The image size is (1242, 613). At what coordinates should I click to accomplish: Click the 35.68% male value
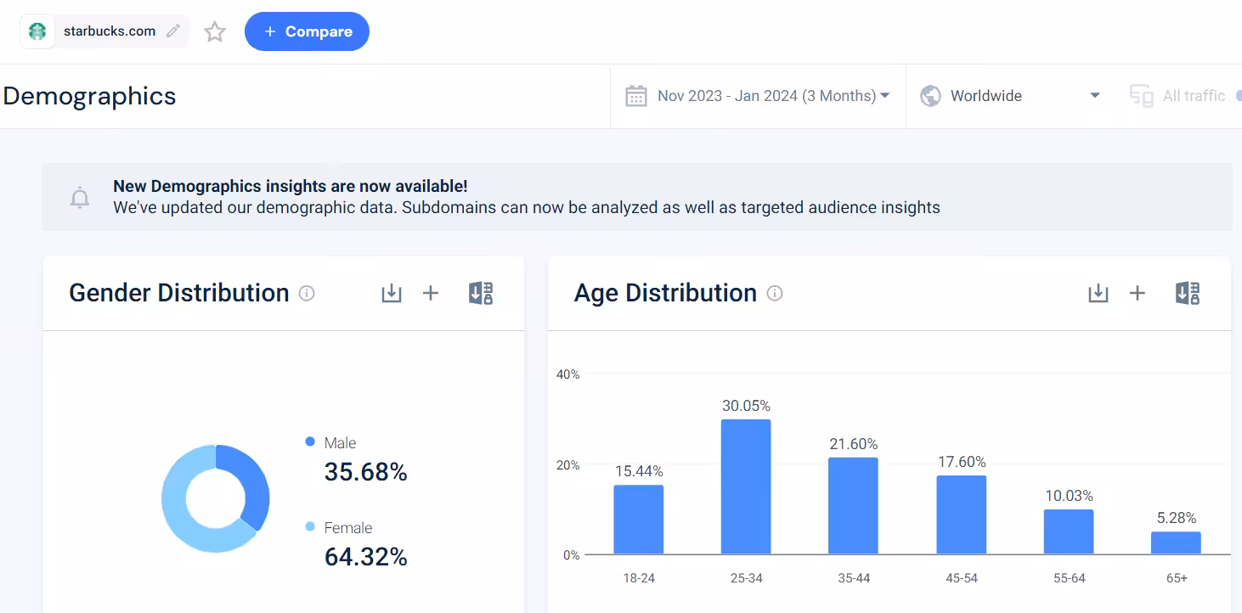point(366,472)
